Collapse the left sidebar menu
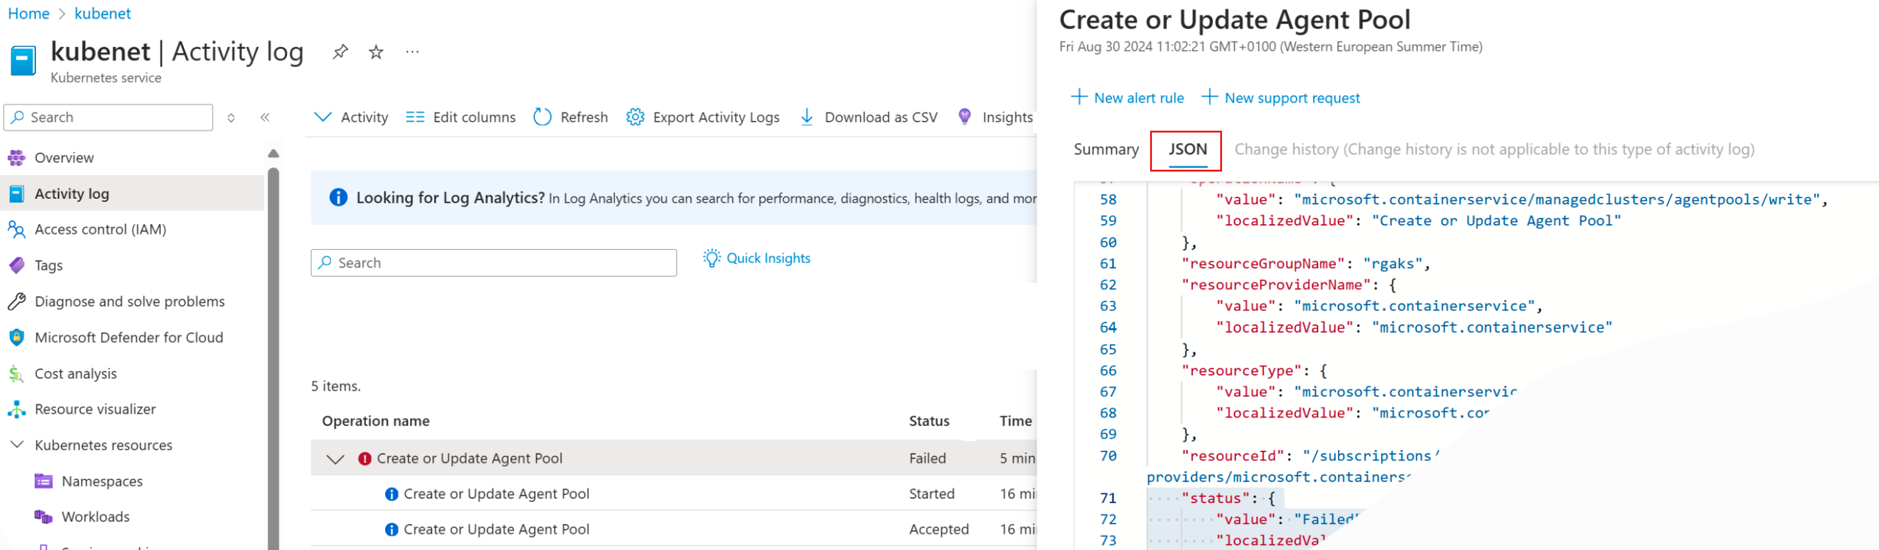Image resolution: width=1879 pixels, height=550 pixels. (x=265, y=117)
